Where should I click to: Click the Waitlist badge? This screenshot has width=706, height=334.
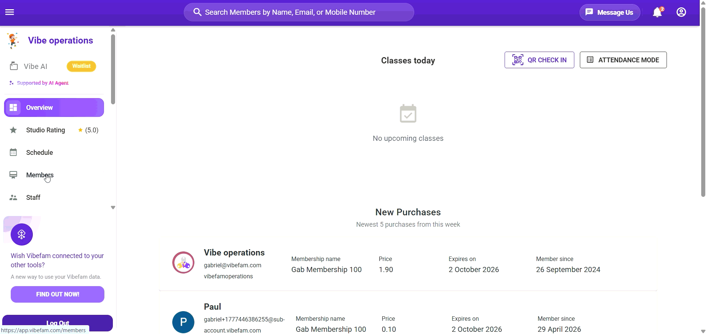click(82, 66)
